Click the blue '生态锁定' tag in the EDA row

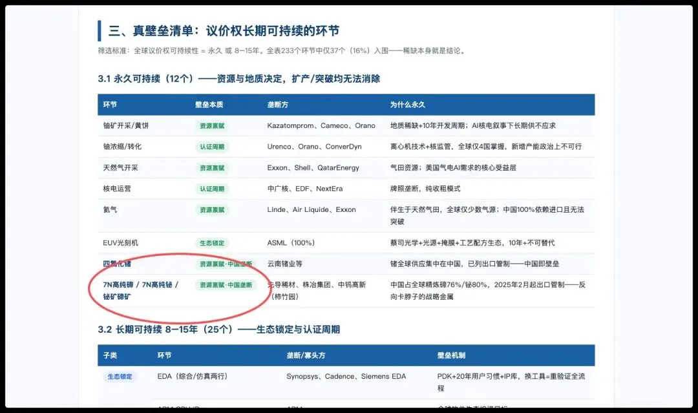[x=120, y=377]
